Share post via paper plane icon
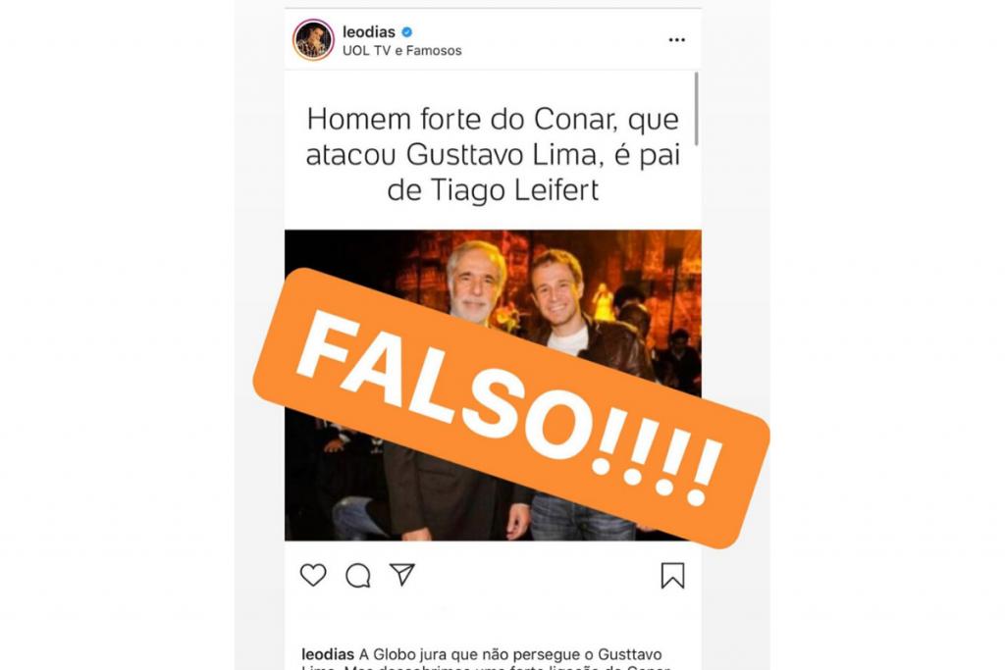1005x670 pixels. 402,574
